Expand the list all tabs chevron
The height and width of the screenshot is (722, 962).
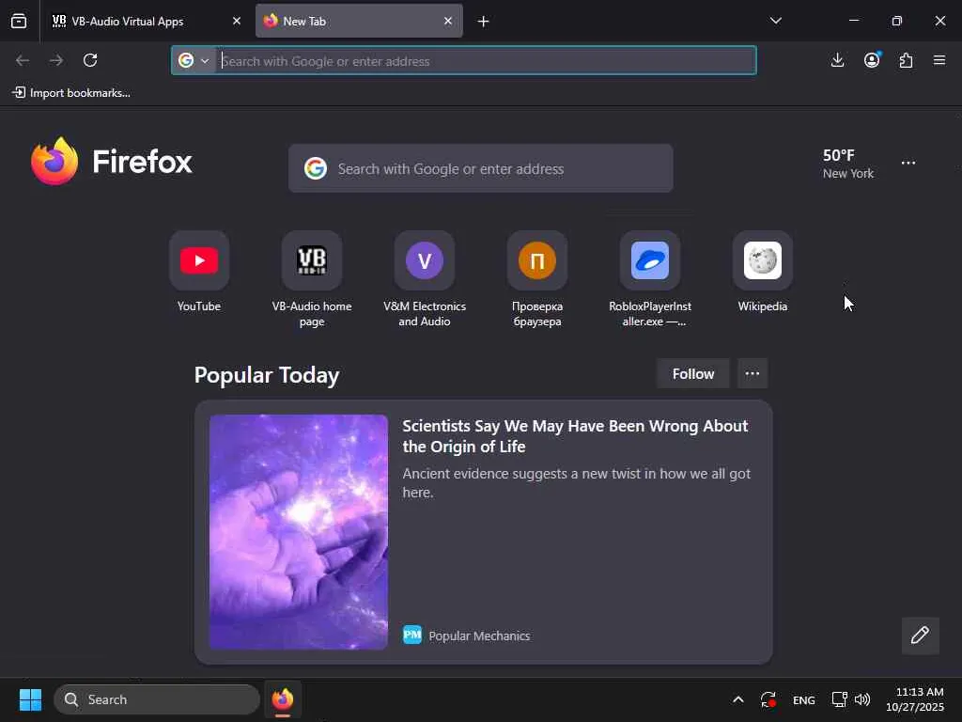(x=775, y=21)
